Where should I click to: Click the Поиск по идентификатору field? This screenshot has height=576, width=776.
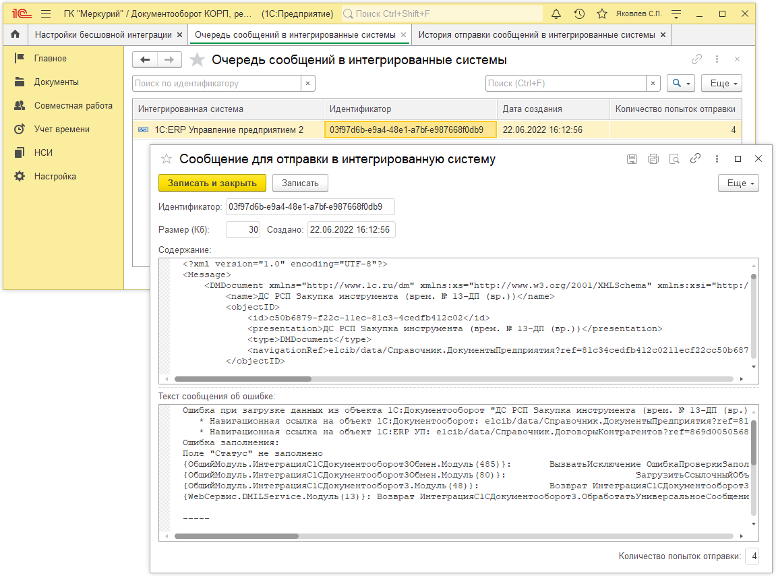pyautogui.click(x=216, y=84)
